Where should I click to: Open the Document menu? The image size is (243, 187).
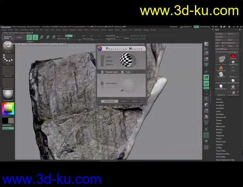pos(24,30)
